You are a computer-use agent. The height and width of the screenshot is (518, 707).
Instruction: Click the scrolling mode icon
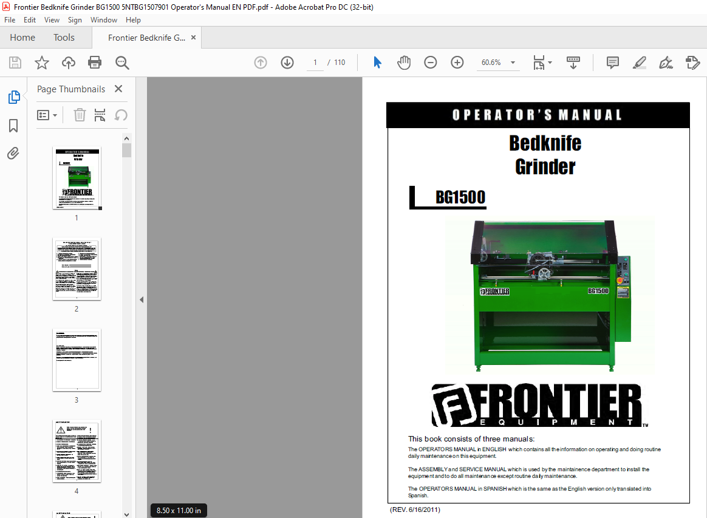coord(573,63)
